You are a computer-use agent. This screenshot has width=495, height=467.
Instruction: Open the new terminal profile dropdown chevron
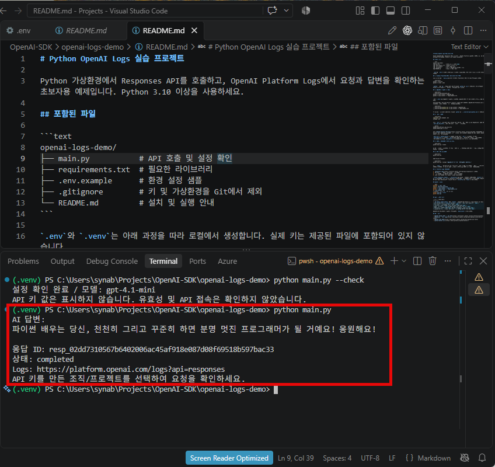click(x=404, y=261)
